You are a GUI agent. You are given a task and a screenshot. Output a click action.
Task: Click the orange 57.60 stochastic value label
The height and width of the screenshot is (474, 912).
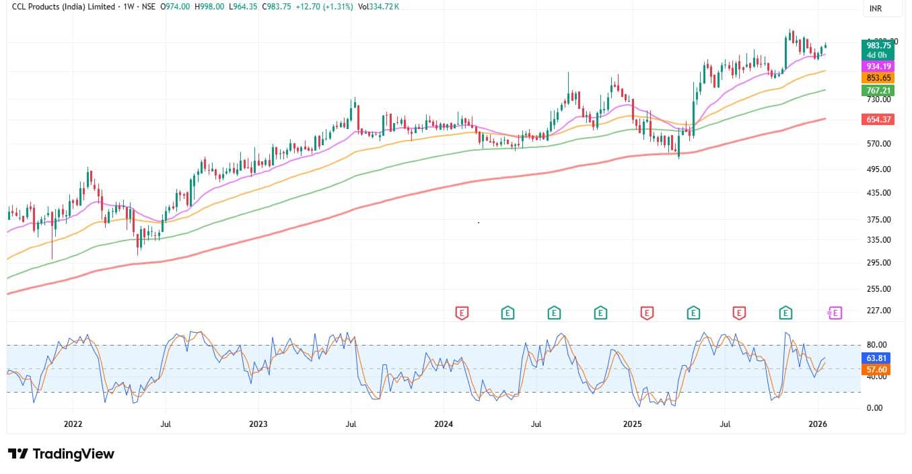point(876,370)
